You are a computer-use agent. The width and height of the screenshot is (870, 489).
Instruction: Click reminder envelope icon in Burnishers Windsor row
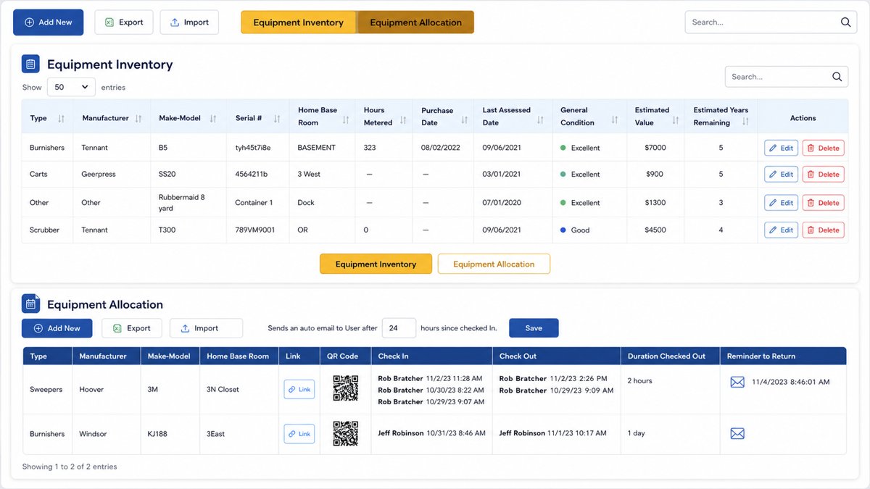737,433
